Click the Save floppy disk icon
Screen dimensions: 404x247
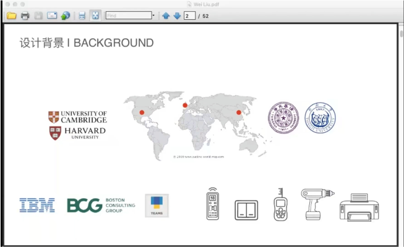click(38, 15)
